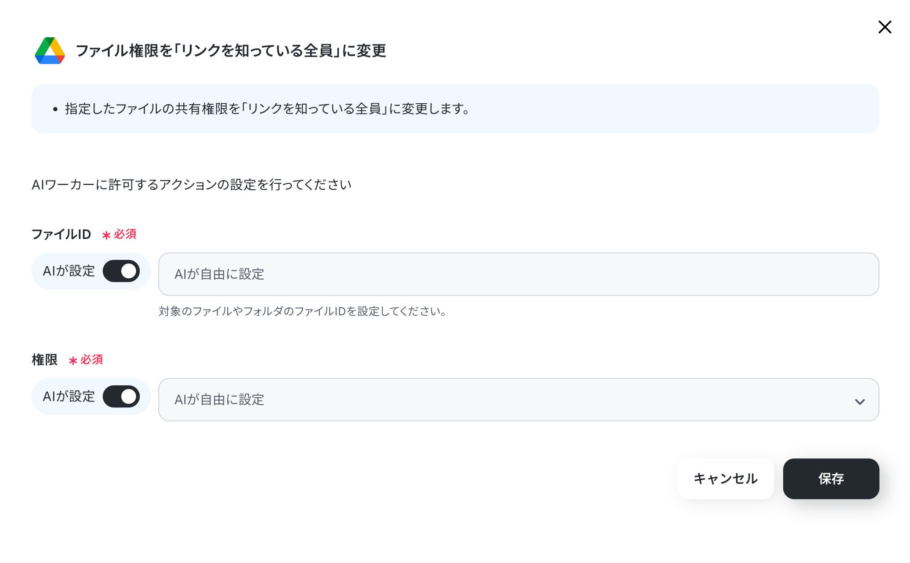Image resolution: width=910 pixels, height=563 pixels.
Task: Click the red 必須 marker beside 権限
Action: 86,360
